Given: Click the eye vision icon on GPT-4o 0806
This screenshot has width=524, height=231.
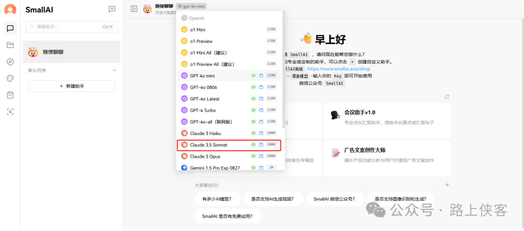Looking at the screenshot, I should pos(253,87).
